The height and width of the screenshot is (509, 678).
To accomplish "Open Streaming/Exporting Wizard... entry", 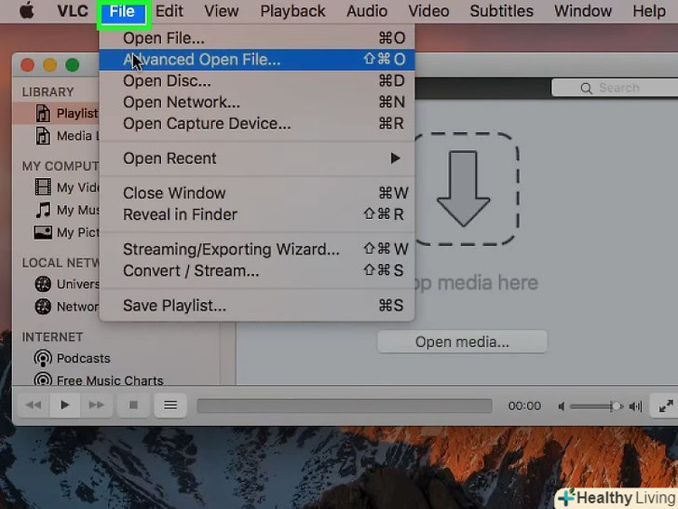I will point(257,249).
